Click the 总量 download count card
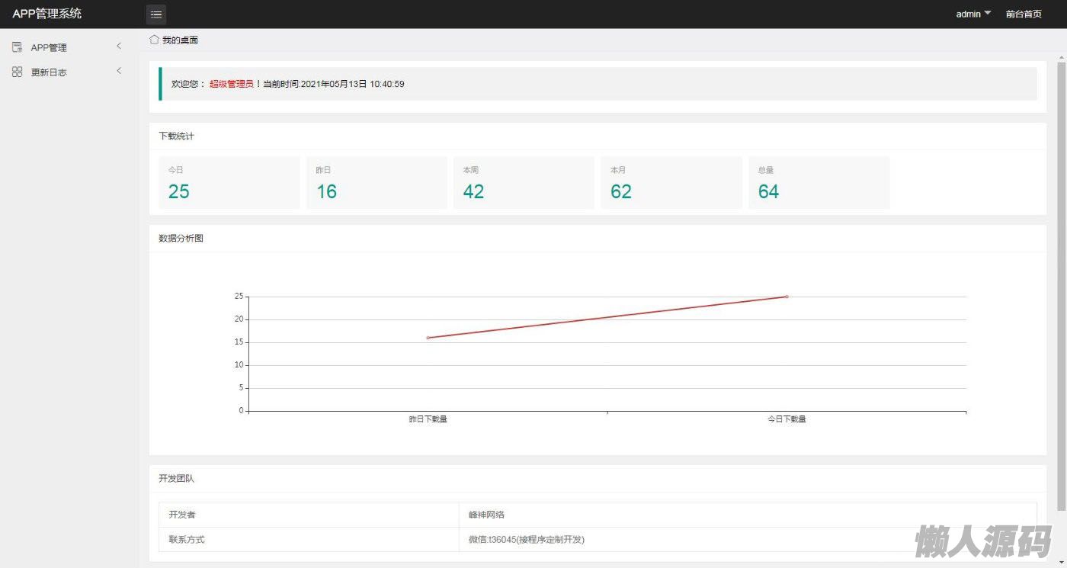Image resolution: width=1067 pixels, height=568 pixels. click(819, 183)
